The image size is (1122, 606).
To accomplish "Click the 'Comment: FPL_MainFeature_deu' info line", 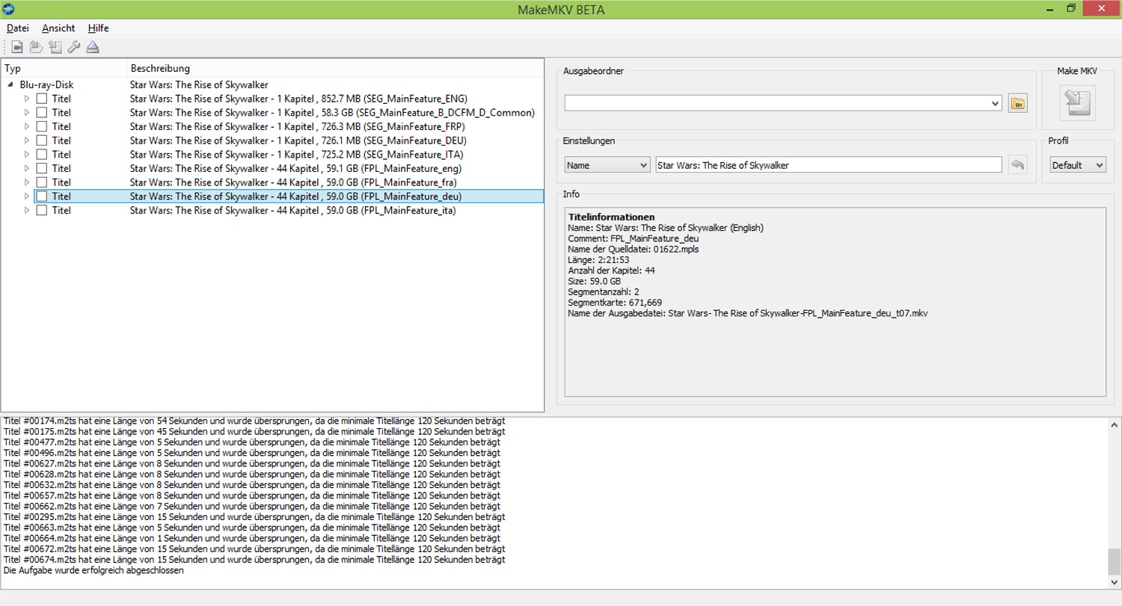I will tap(634, 238).
